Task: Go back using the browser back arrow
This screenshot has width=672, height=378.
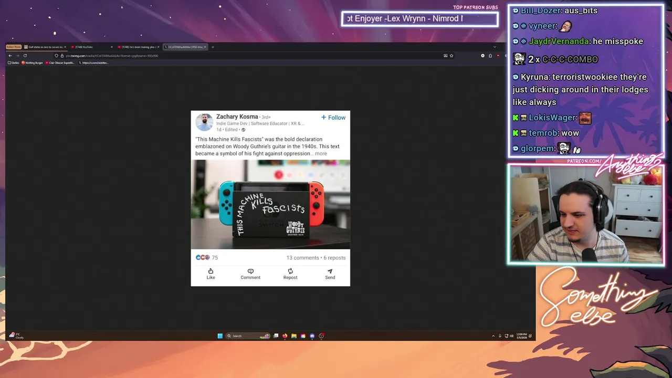Action: pos(10,56)
